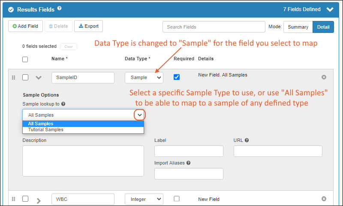Viewport: 343px width, 206px height.
Task: Collapse the Results Fields panel chevron
Action: (330, 9)
